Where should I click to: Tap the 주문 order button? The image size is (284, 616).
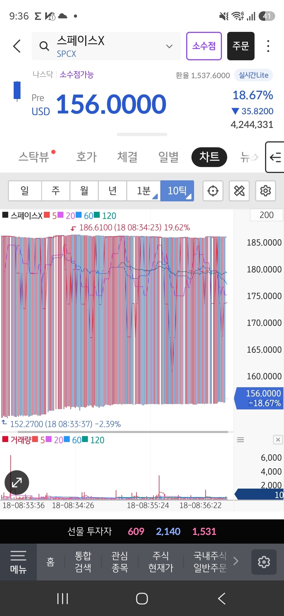(241, 46)
